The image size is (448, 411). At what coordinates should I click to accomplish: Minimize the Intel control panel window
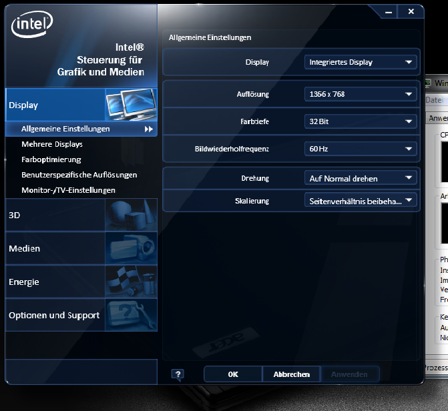click(389, 12)
